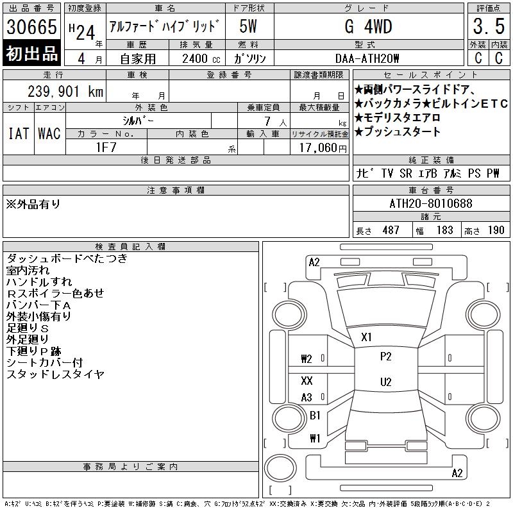Select the W1 mark near rear fender

[x=315, y=439]
